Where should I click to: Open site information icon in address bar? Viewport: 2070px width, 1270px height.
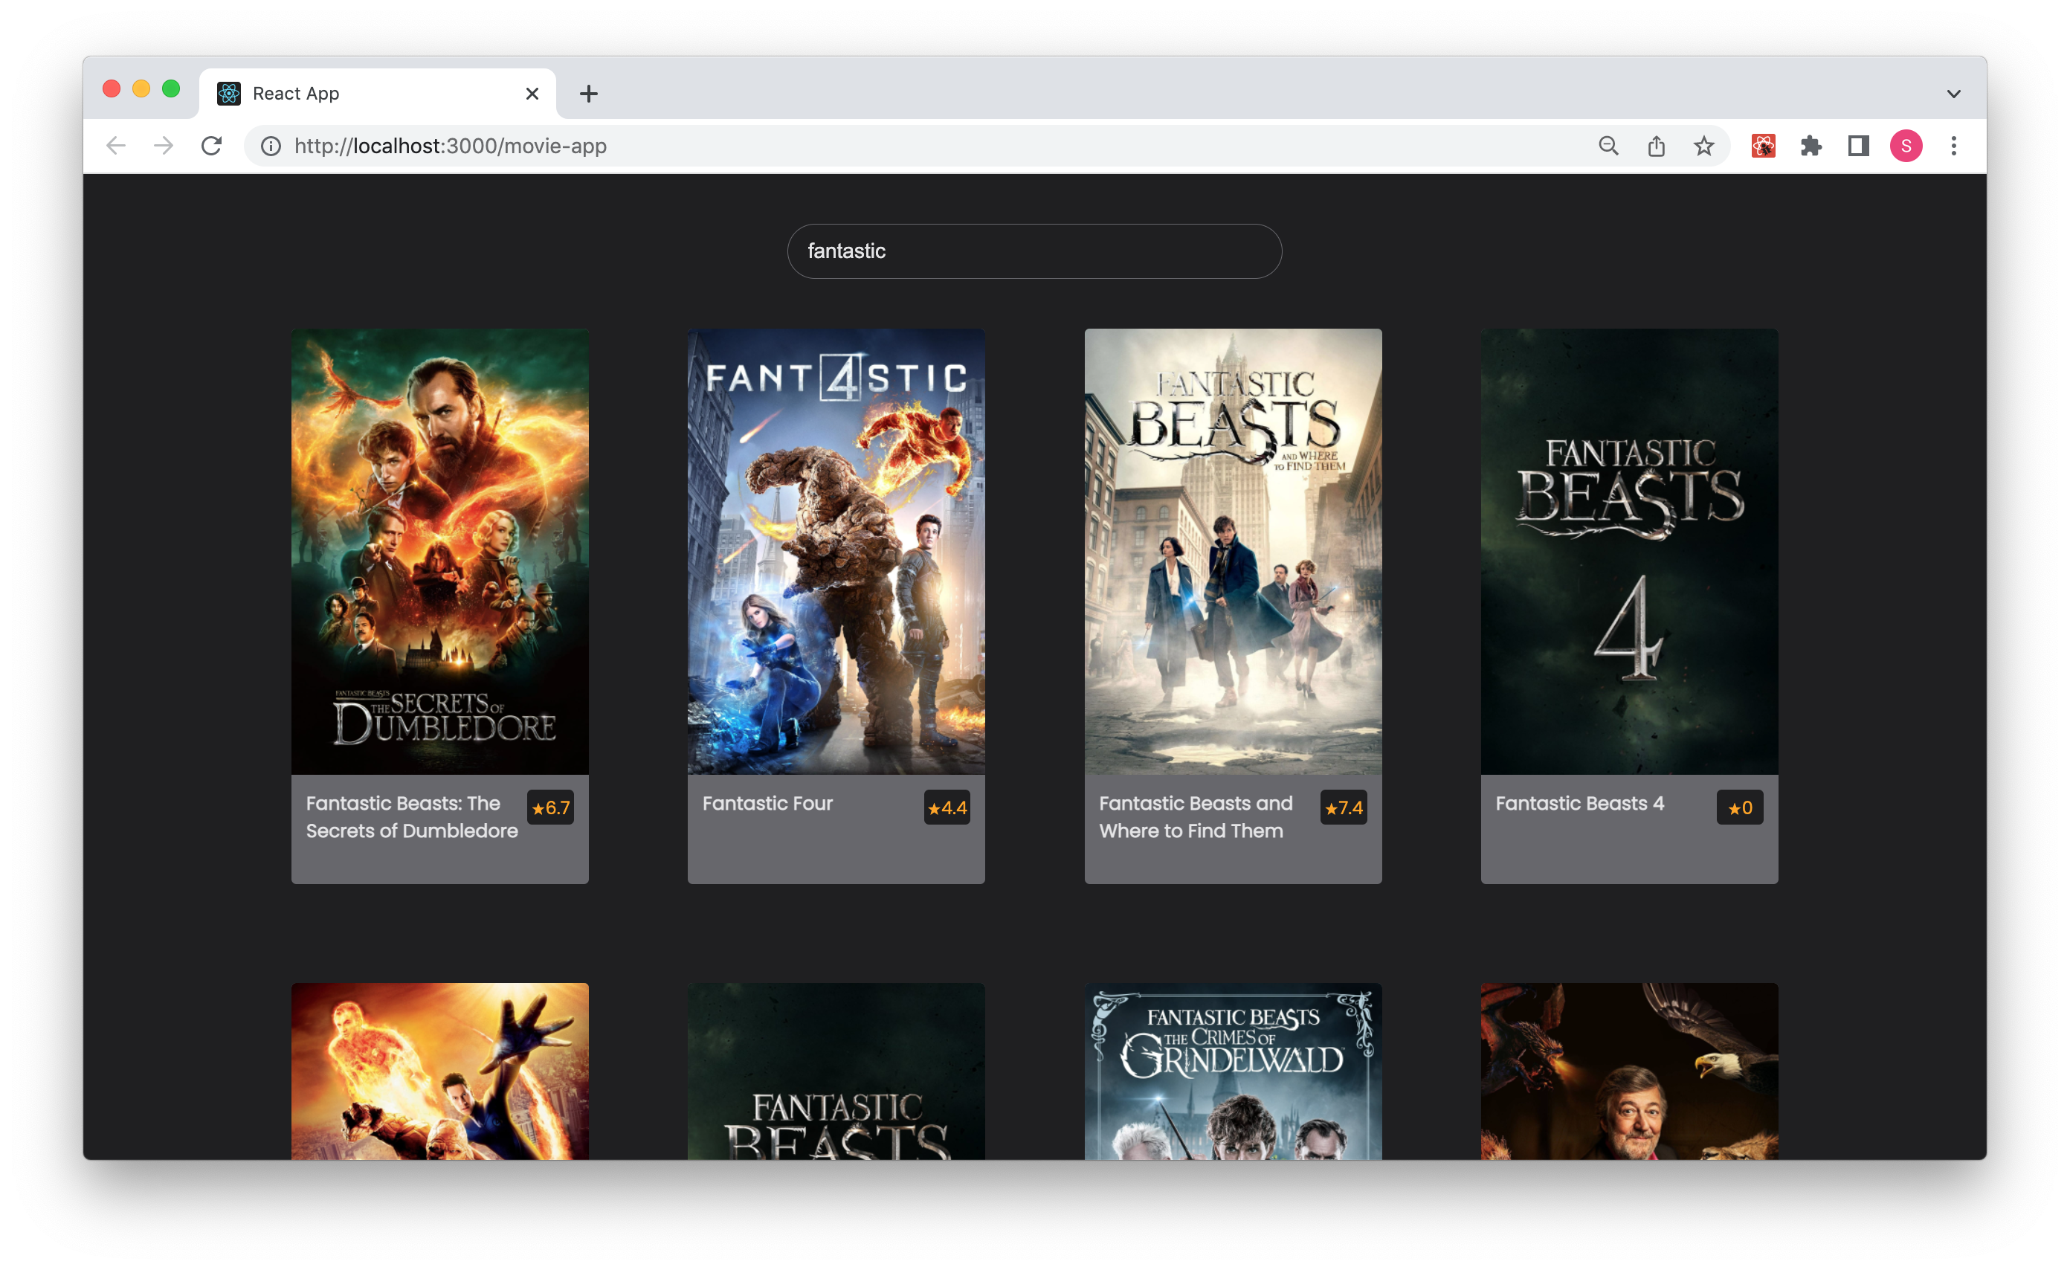tap(271, 146)
